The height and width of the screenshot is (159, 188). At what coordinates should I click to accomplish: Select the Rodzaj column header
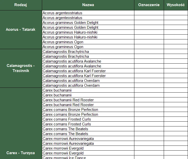21,5
